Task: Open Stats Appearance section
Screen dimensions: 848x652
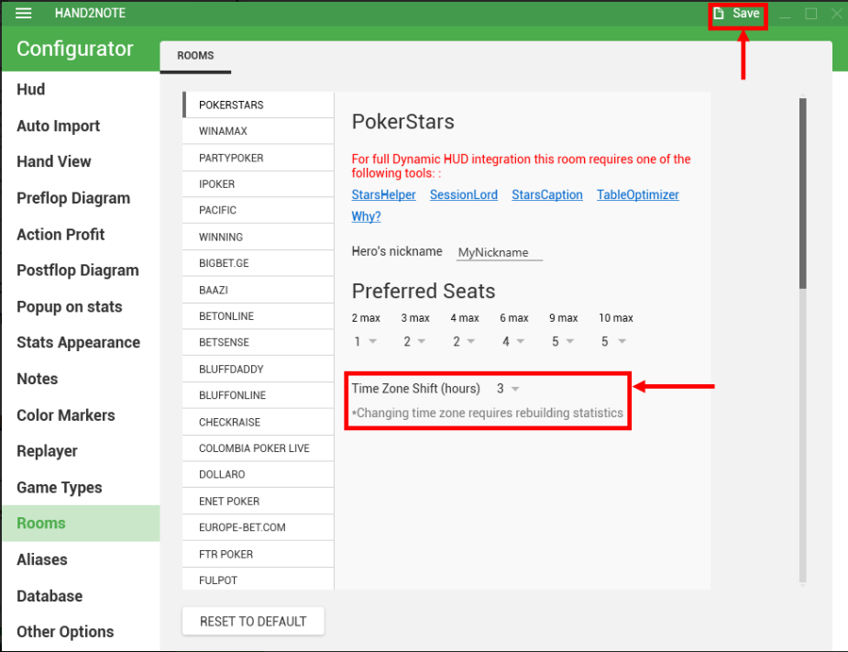Action: point(79,342)
